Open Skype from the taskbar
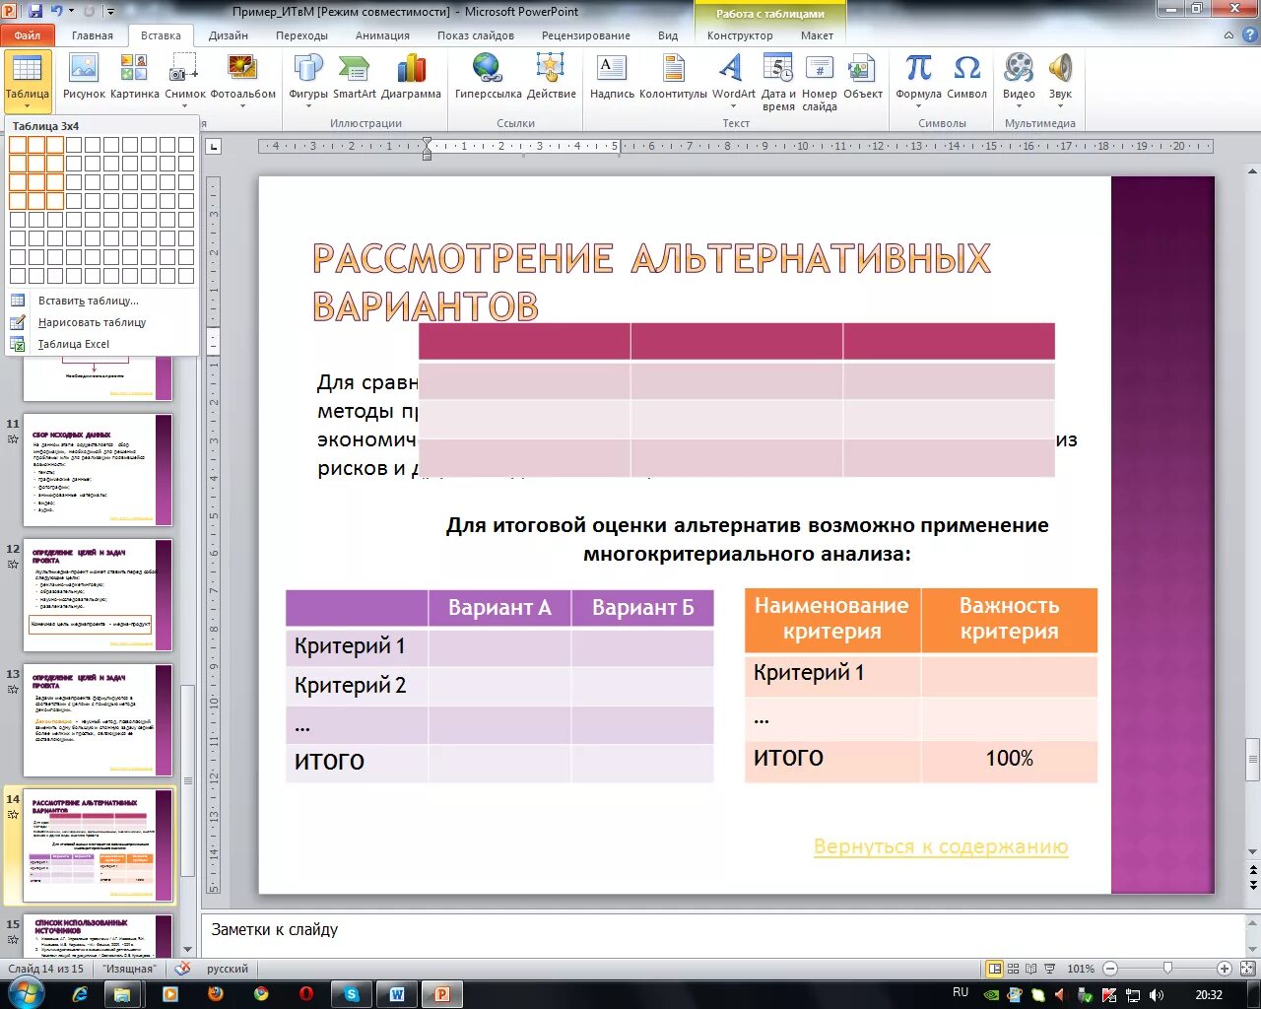 (x=352, y=994)
